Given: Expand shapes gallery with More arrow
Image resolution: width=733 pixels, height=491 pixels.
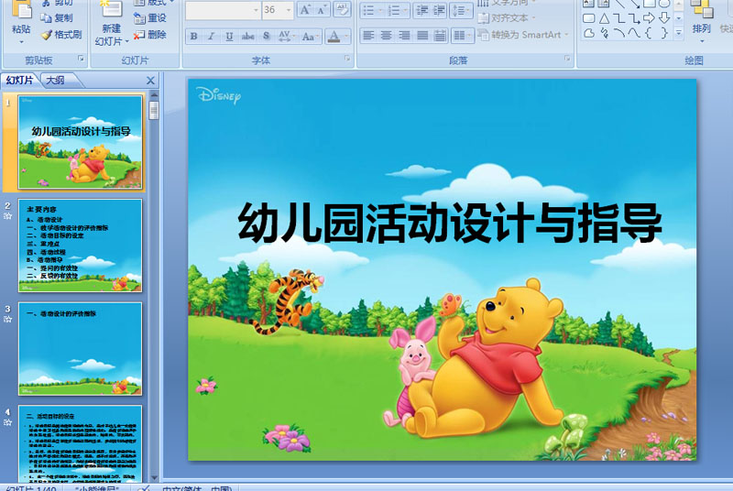Looking at the screenshot, I should point(679,32).
